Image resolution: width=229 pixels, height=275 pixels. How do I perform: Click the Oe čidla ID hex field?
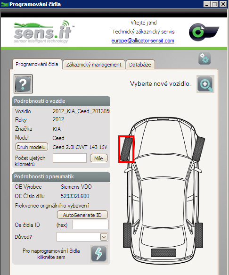tap(90, 225)
